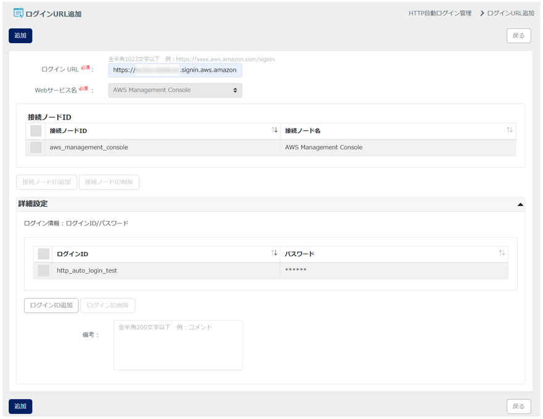
Task: Click the bottom 戻る button
Action: coord(518,406)
